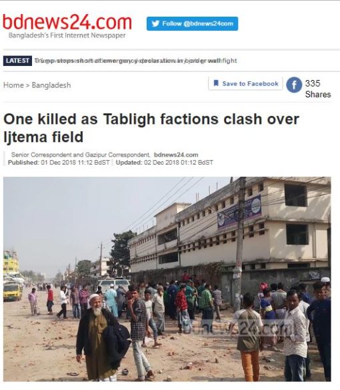340x390 pixels.
Task: Open the Tabligh factions clash headline
Action: pos(151,128)
